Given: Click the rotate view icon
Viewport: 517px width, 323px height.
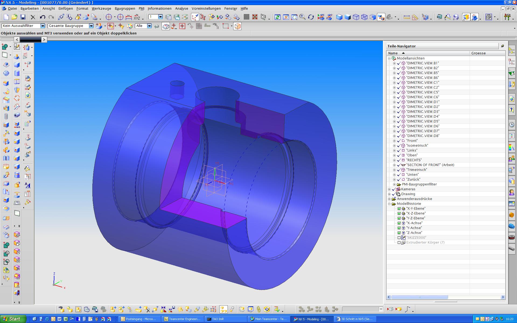Looking at the screenshot, I should 311,17.
